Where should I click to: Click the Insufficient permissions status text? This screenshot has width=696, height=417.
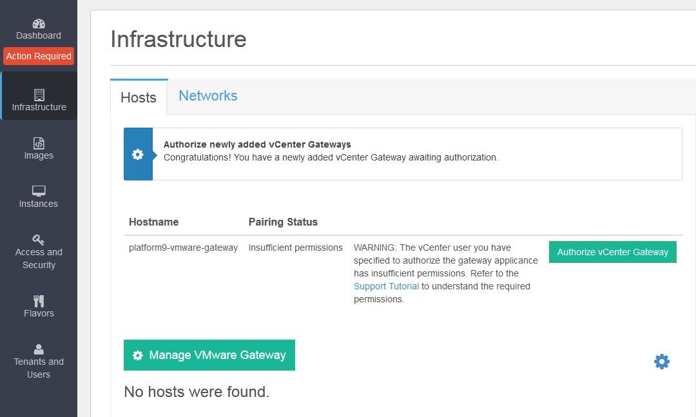coord(295,247)
